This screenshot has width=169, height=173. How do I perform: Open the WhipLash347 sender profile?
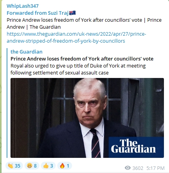coord(23,6)
